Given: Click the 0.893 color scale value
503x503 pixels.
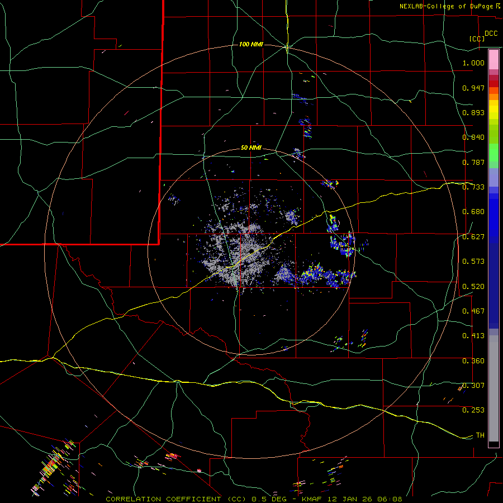Looking at the screenshot, I should (473, 112).
